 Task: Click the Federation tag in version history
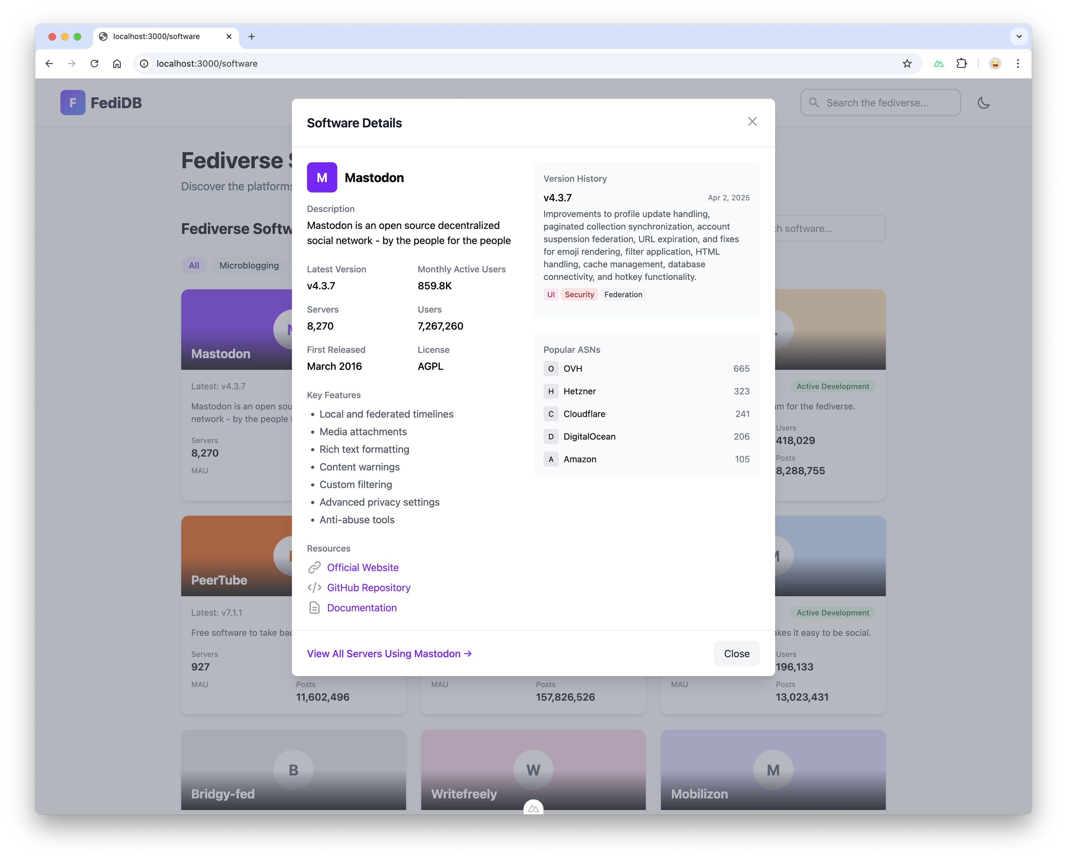(x=623, y=294)
